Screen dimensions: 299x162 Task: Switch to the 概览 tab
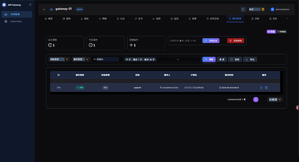pyautogui.click(x=49, y=19)
